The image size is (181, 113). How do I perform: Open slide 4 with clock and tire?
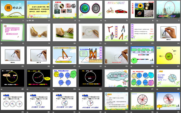click(90, 10)
